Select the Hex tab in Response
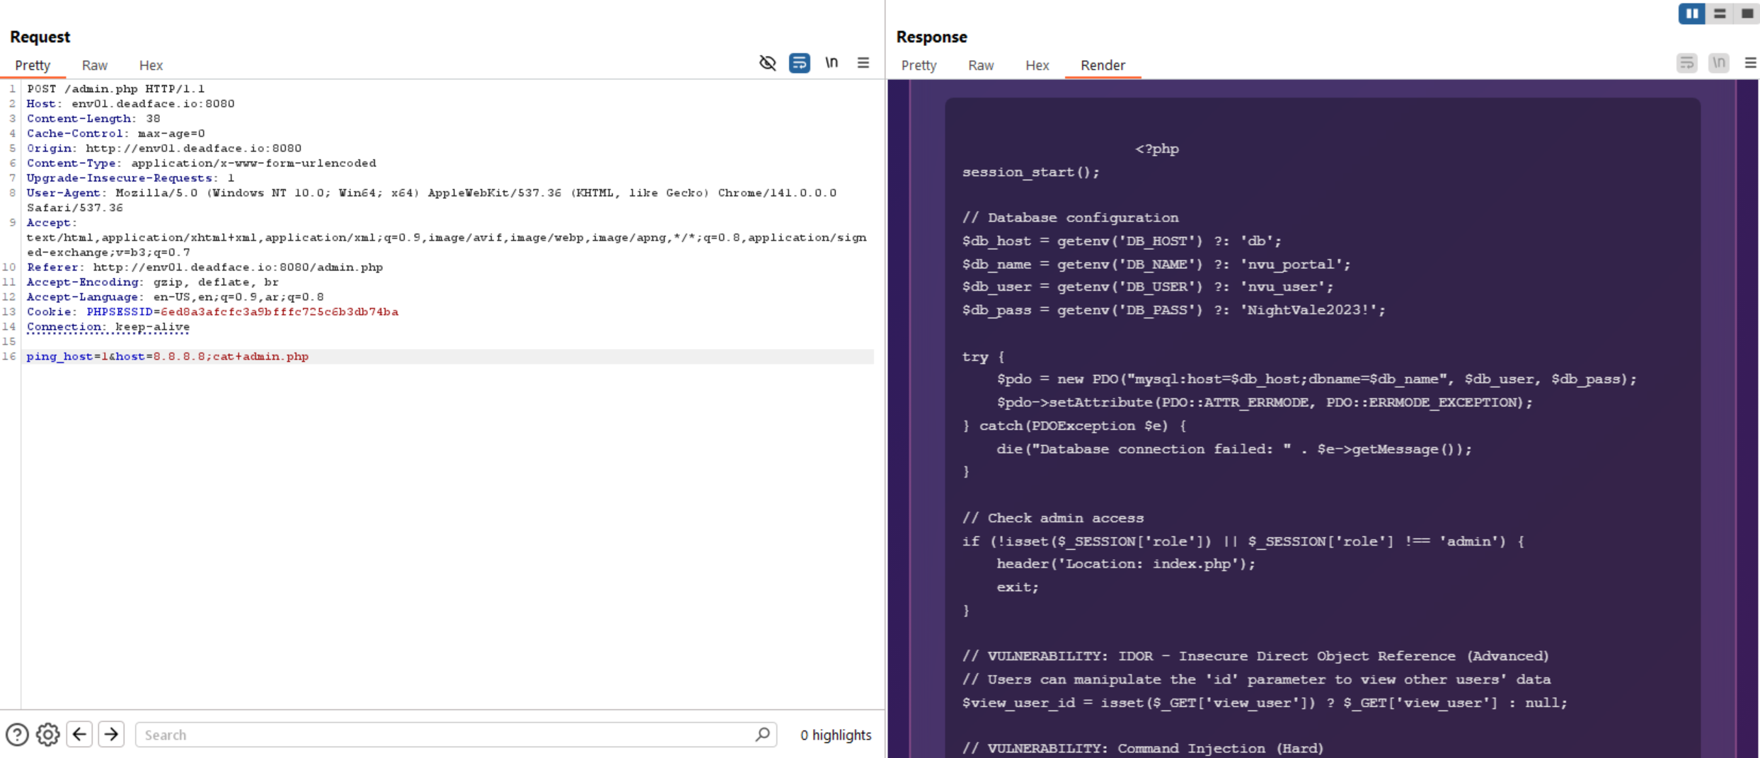 pos(1037,65)
